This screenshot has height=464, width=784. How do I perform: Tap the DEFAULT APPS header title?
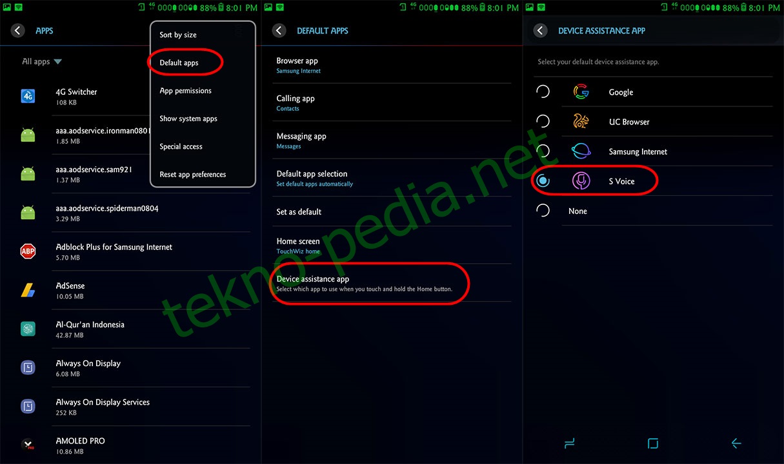point(323,30)
